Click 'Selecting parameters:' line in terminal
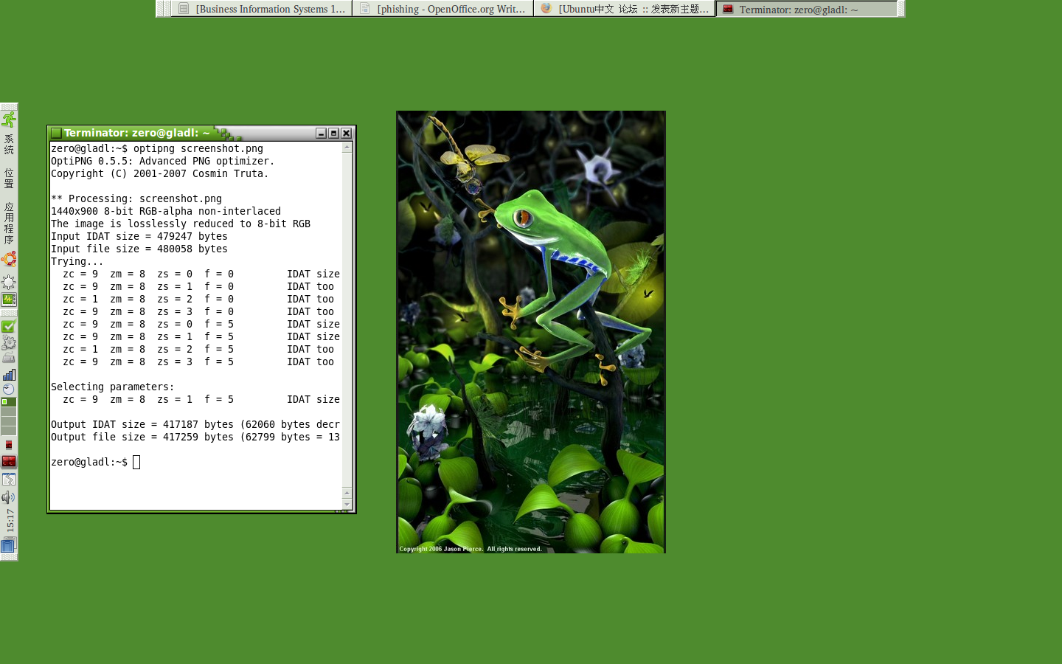This screenshot has height=664, width=1062. tap(113, 387)
